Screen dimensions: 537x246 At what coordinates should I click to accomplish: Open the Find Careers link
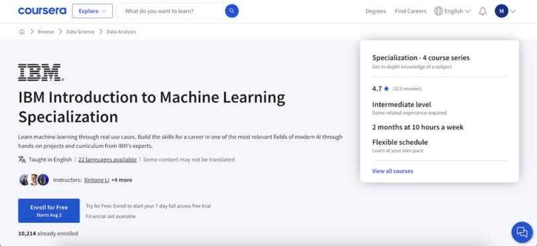410,11
